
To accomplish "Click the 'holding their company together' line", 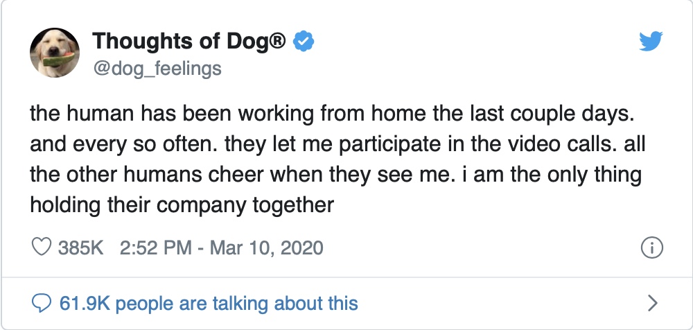I will click(183, 205).
